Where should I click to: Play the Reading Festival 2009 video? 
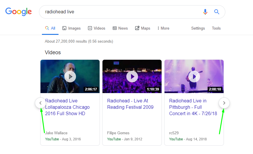[132, 77]
